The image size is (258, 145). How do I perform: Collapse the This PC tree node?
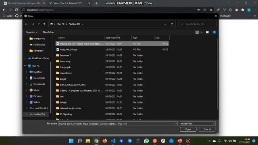coord(25,66)
